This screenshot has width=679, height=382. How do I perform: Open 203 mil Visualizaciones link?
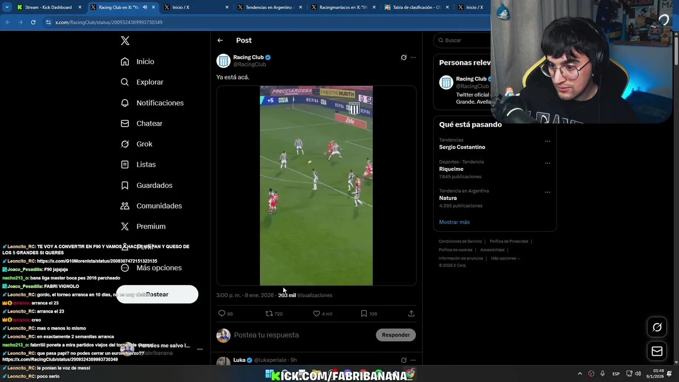click(305, 295)
